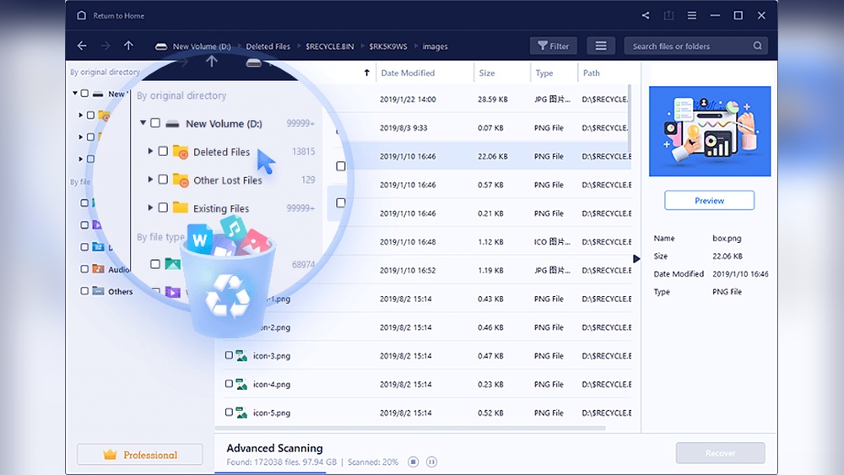
Task: Open $RECYCLE.BIN breadcrumb
Action: 329,46
